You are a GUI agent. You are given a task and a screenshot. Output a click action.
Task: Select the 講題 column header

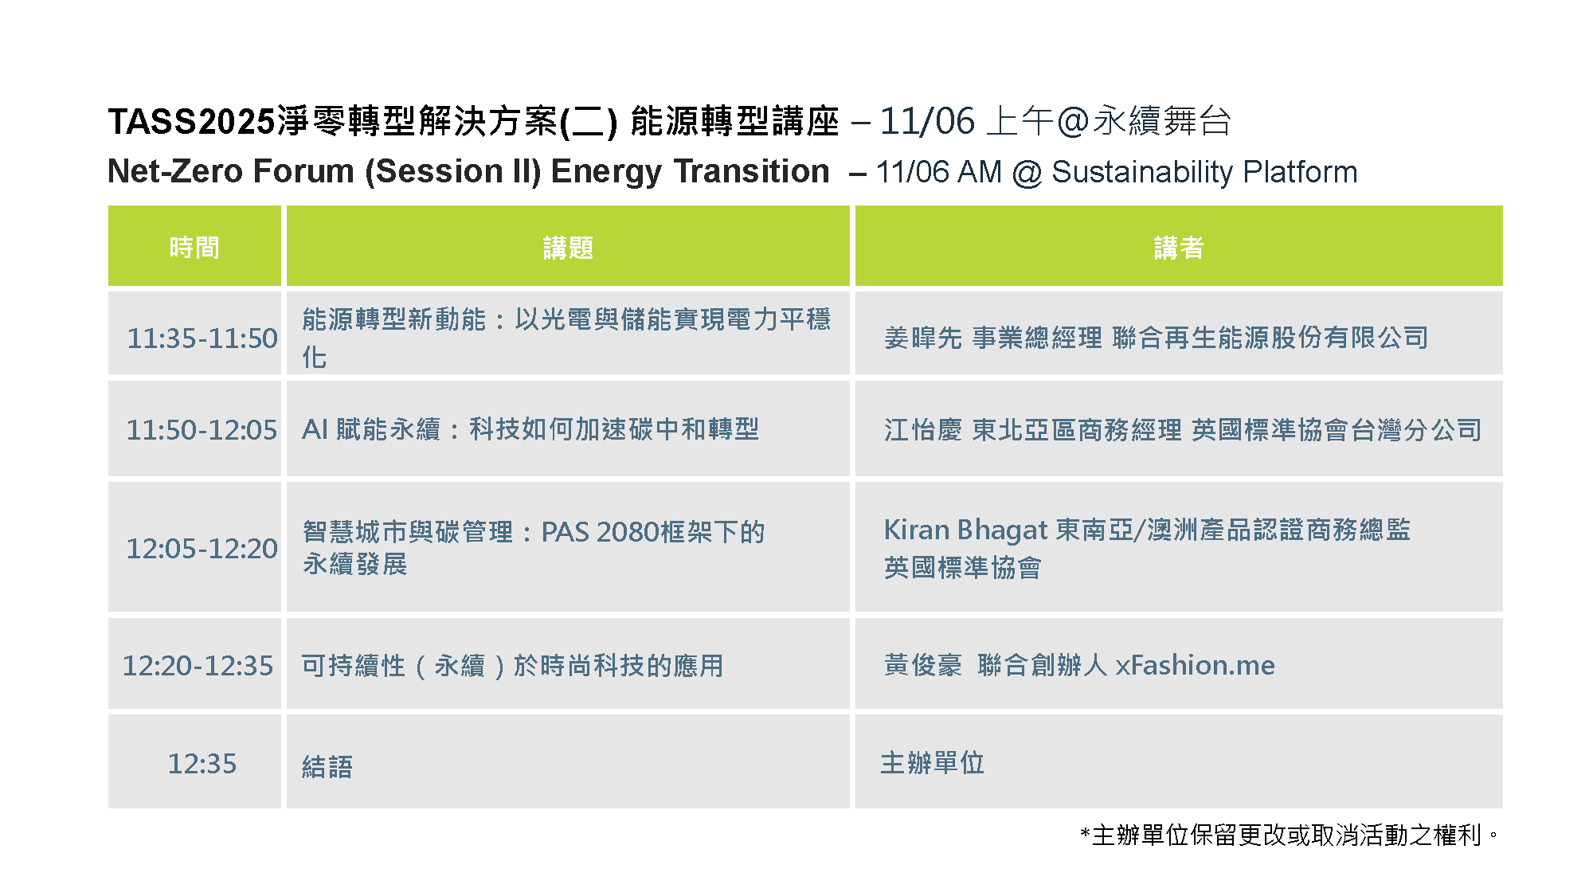568,247
